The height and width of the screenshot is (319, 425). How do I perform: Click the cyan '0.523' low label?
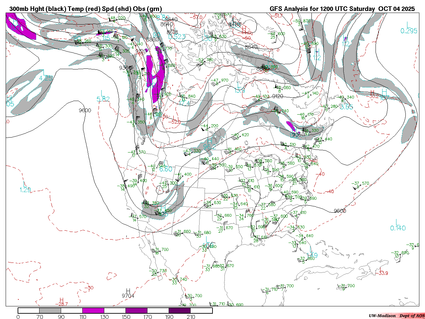177,37
